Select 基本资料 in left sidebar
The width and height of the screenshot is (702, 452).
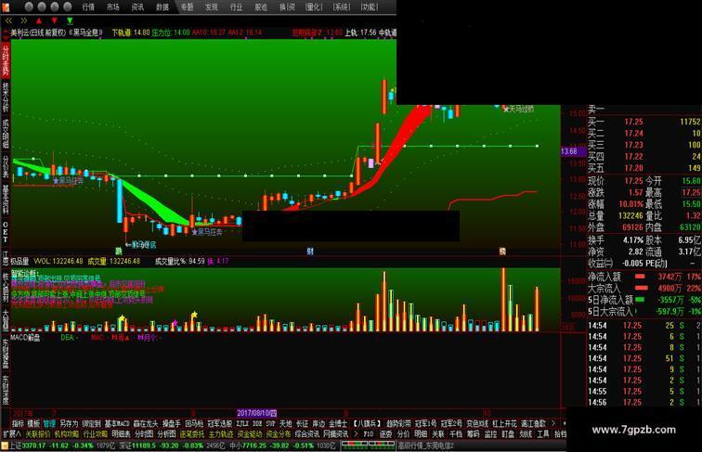(x=6, y=200)
